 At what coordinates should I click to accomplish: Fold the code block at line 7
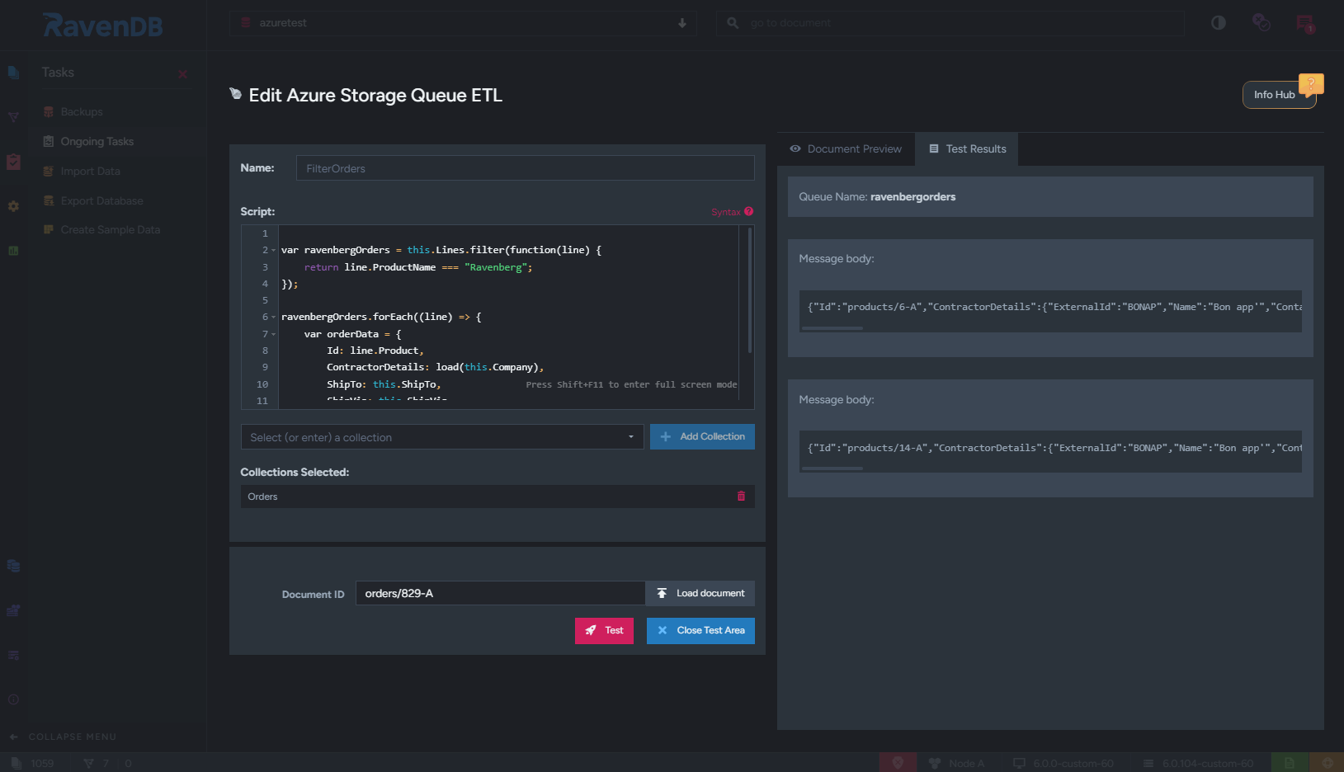click(274, 334)
